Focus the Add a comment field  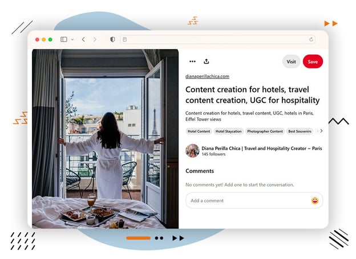pos(254,200)
